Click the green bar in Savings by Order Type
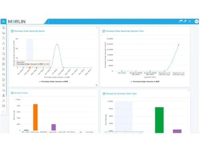This screenshot has width=201, height=151. point(159,120)
